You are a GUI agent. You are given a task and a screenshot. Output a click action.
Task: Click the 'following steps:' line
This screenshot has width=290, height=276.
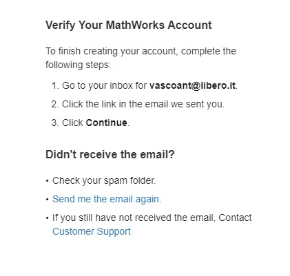(x=78, y=65)
